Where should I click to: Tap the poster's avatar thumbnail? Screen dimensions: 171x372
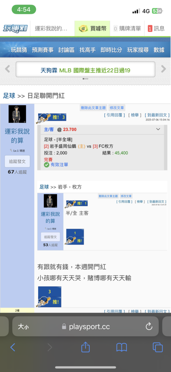coord(17,114)
